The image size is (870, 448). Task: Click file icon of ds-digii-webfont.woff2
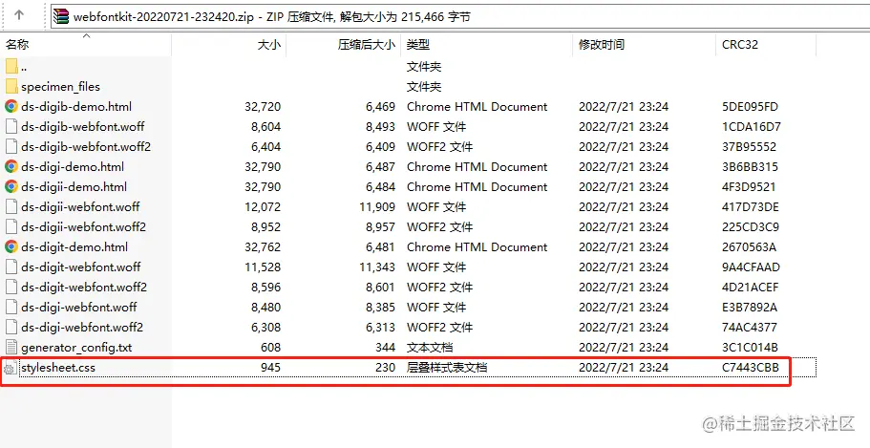[11, 226]
